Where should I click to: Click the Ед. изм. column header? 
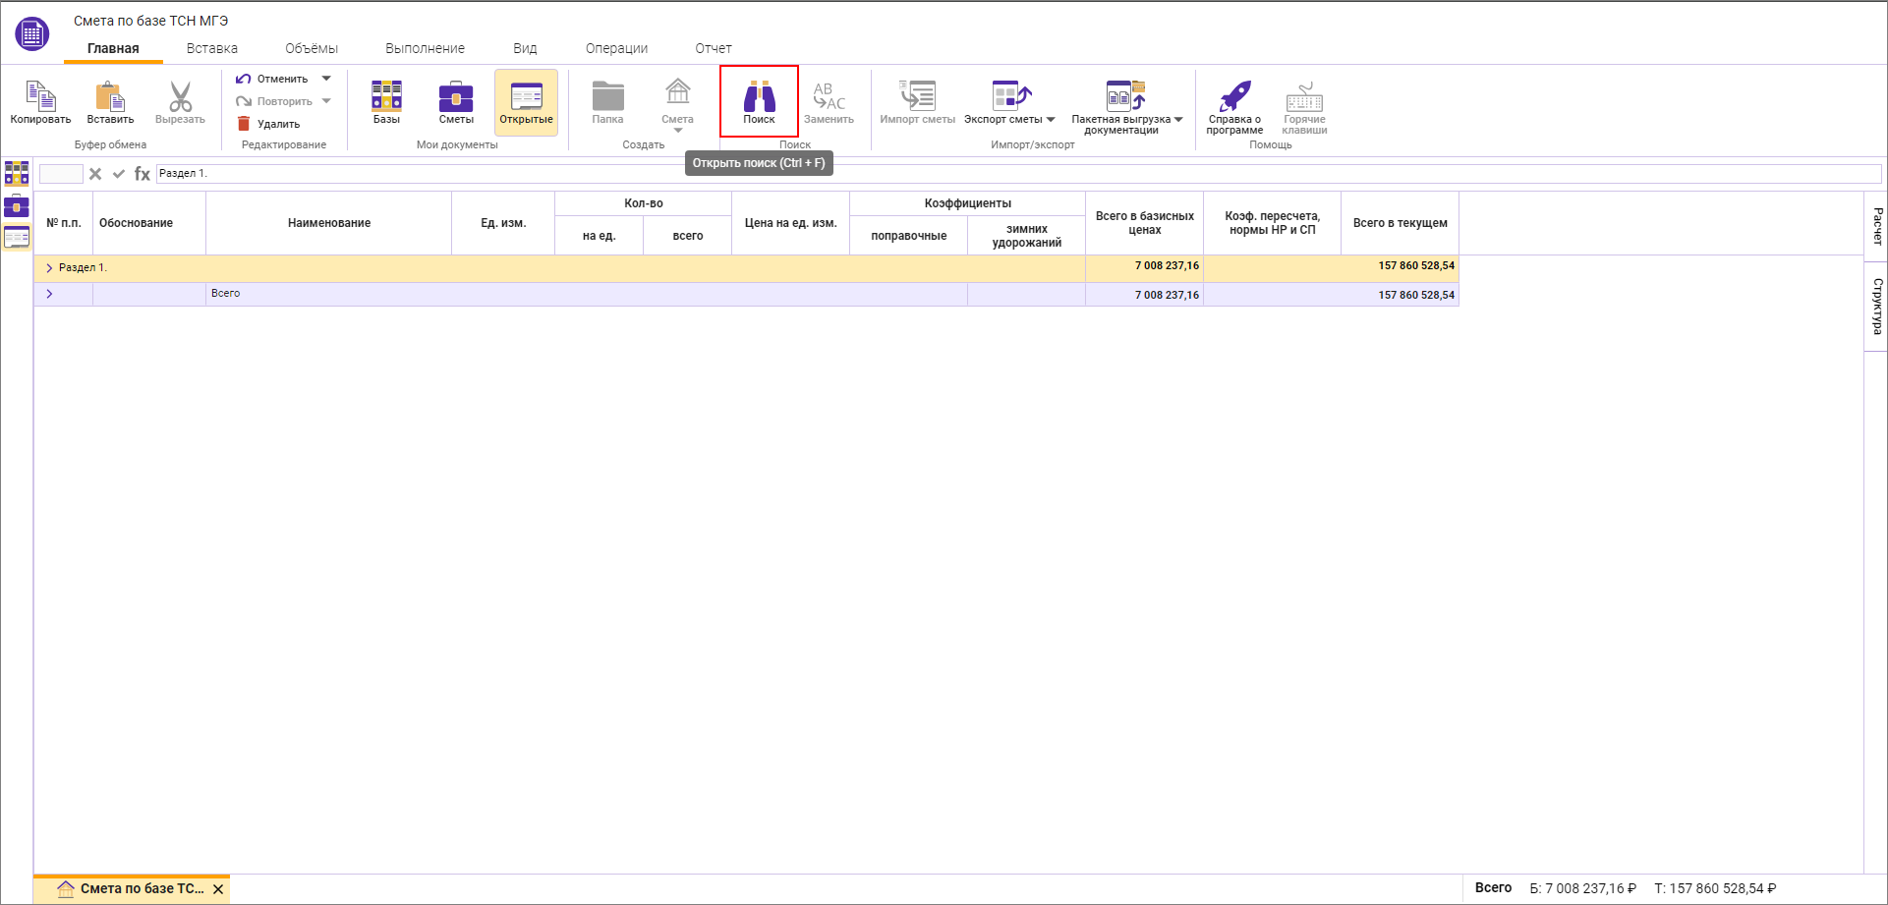503,223
